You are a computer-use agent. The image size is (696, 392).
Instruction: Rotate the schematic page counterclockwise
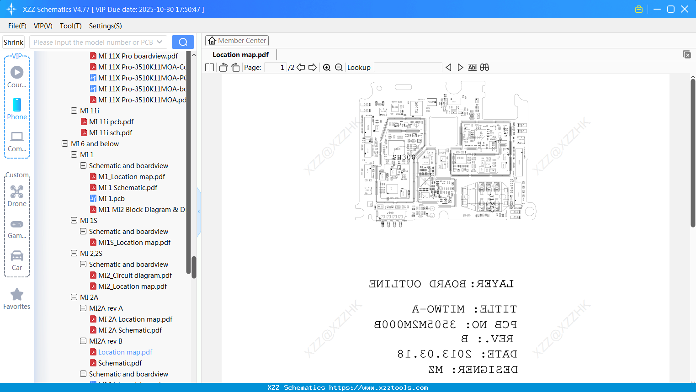pyautogui.click(x=223, y=67)
